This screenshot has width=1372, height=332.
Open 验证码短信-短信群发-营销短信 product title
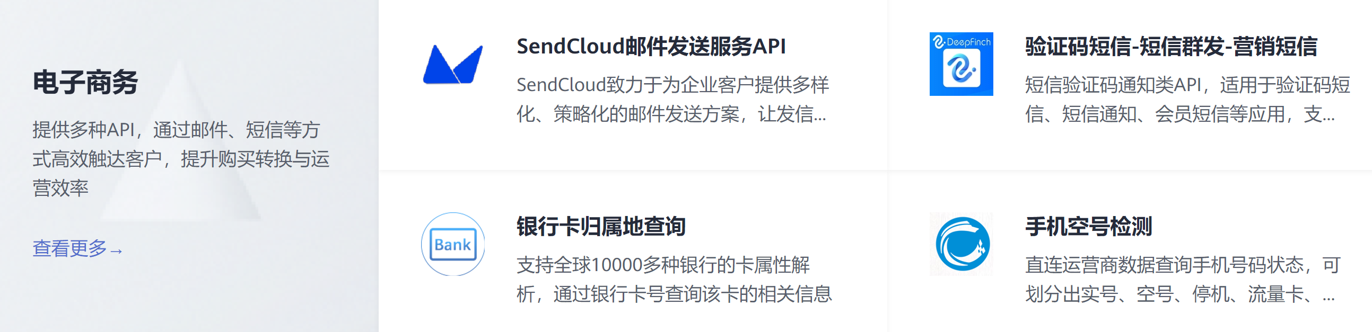1170,46
